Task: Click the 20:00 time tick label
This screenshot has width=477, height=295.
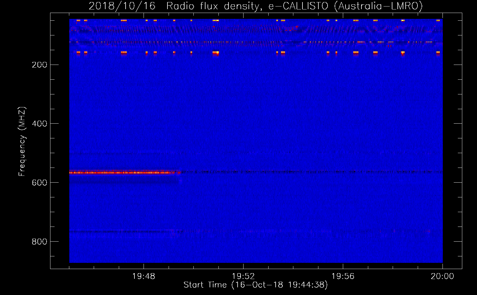Action: pyautogui.click(x=442, y=276)
